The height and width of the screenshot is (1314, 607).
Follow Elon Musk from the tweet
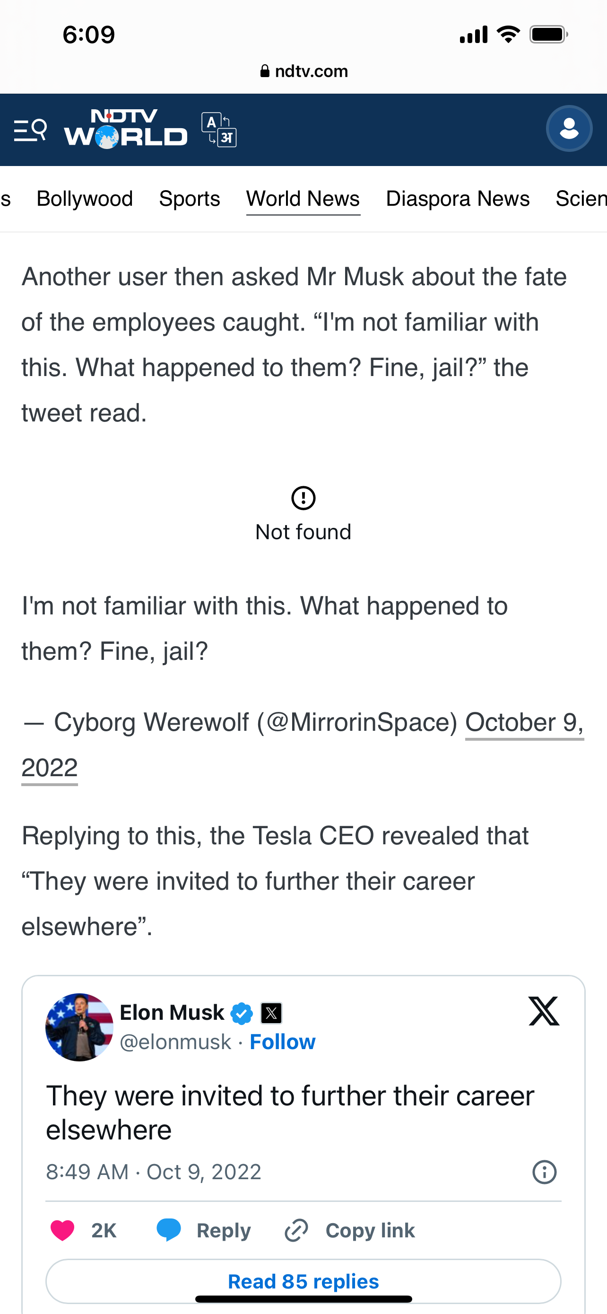point(282,1042)
